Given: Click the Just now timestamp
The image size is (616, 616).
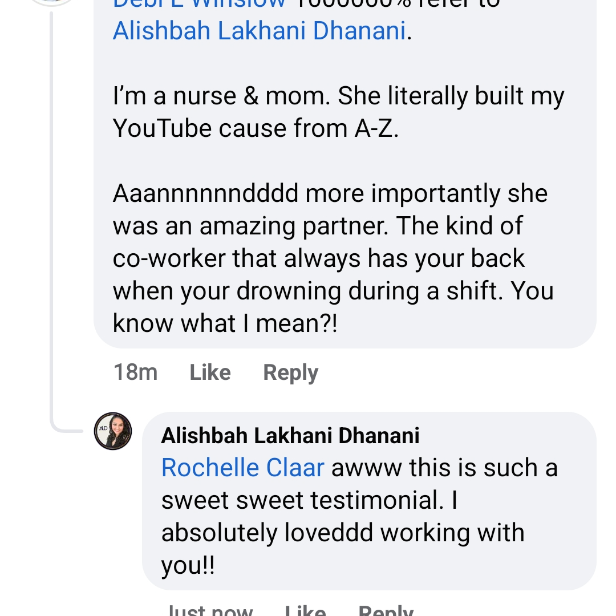Looking at the screenshot, I should pos(210,610).
